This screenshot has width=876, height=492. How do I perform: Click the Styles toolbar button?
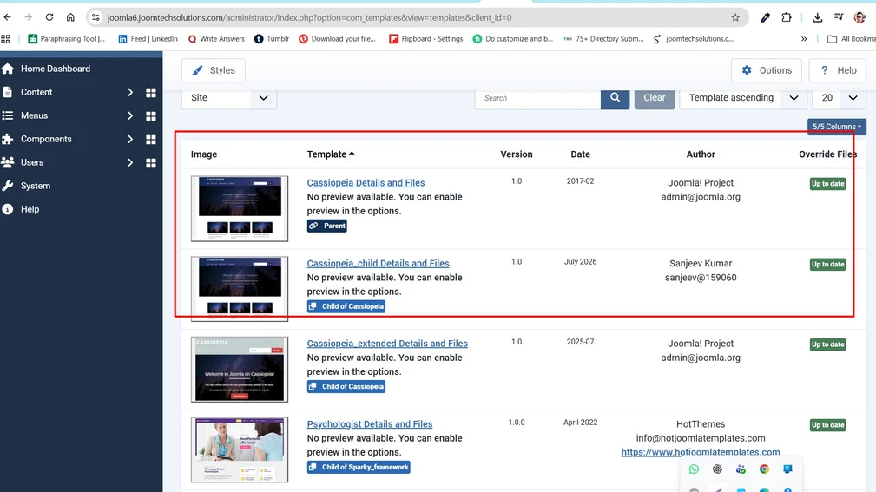pos(214,70)
